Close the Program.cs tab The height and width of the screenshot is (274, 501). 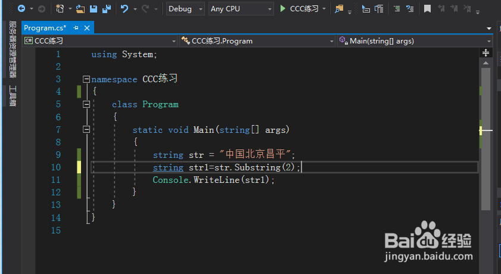click(87, 28)
